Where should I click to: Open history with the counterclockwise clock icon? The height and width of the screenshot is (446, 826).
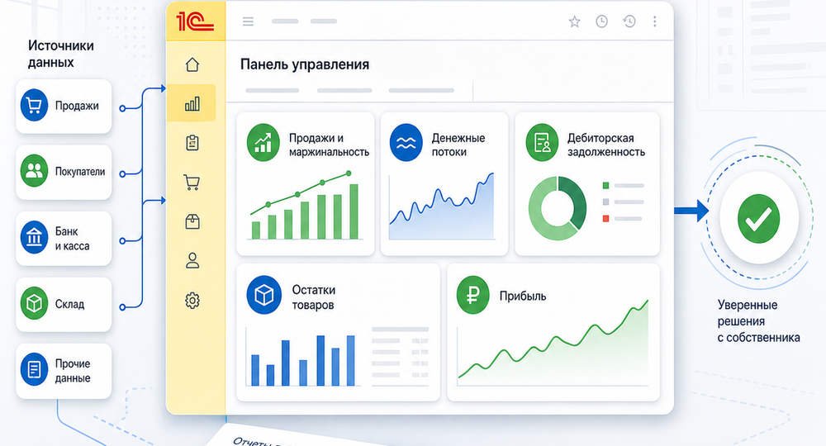tap(629, 21)
